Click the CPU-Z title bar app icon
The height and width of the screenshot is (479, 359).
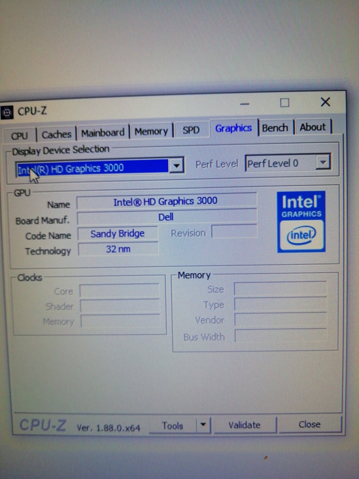(6, 112)
